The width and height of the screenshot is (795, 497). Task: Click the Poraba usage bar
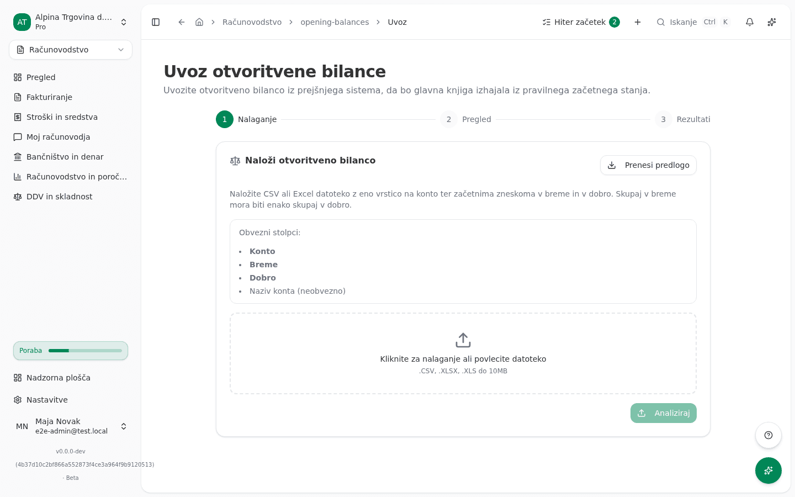tap(71, 351)
